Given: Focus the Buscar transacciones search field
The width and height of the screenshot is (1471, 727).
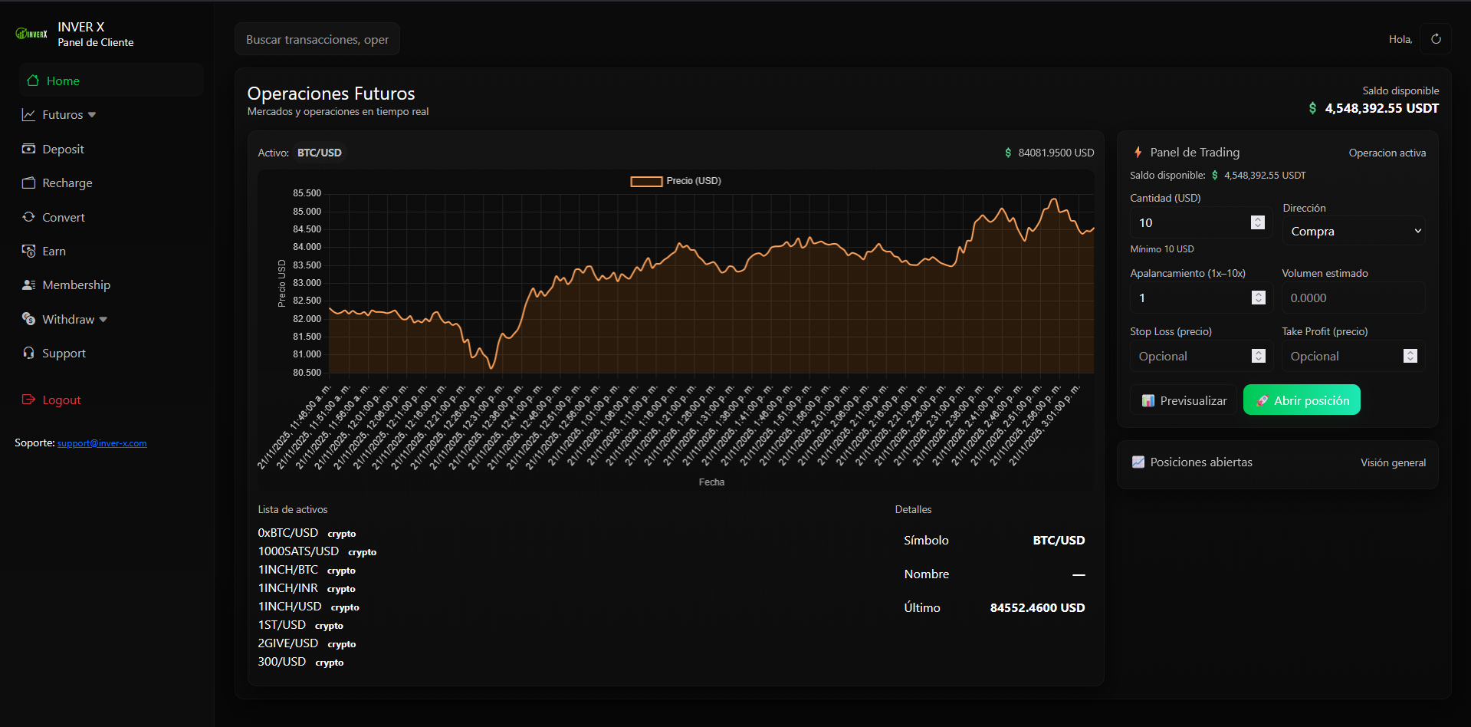Looking at the screenshot, I should click(317, 39).
